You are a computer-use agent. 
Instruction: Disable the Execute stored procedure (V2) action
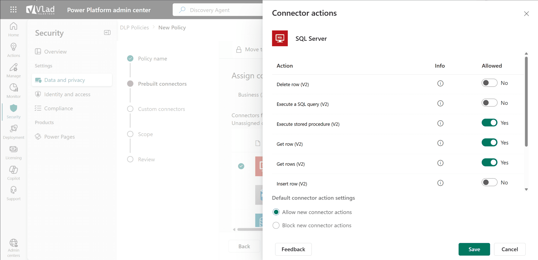point(489,122)
